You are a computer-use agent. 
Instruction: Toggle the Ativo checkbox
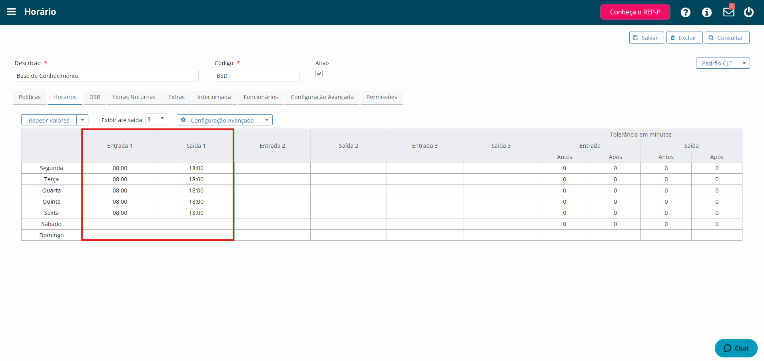pyautogui.click(x=319, y=73)
